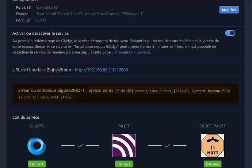Click the Gladys logo icon
Viewport: 252px width, 168px height.
click(37, 146)
